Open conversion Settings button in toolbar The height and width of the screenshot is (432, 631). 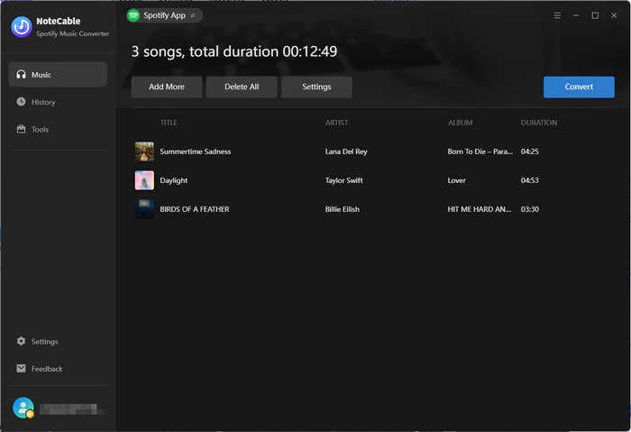tap(316, 87)
